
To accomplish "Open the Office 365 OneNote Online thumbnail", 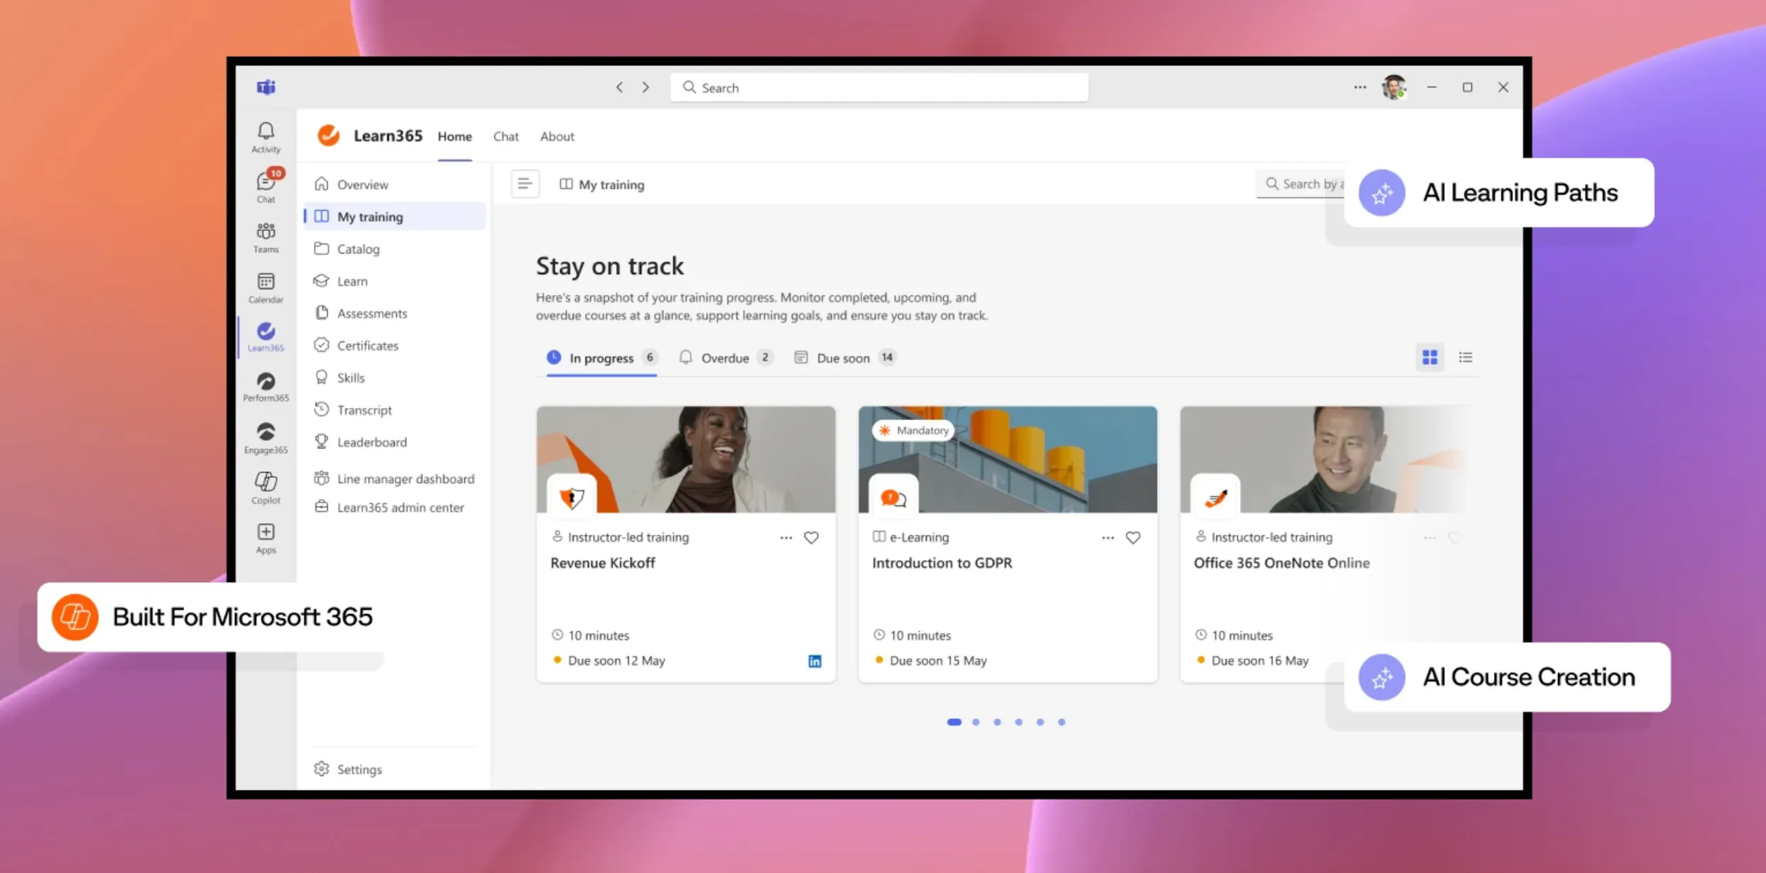I will 1324,459.
